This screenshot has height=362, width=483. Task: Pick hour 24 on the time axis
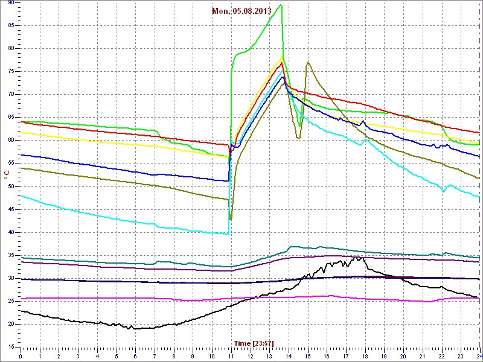coord(479,356)
